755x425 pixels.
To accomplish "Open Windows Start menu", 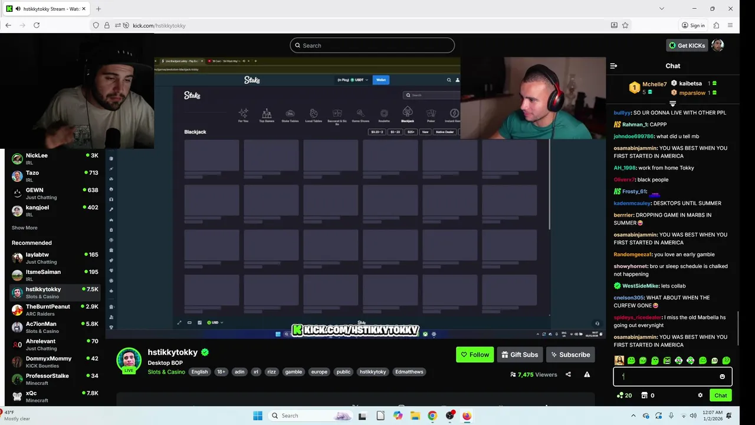I will 258,416.
